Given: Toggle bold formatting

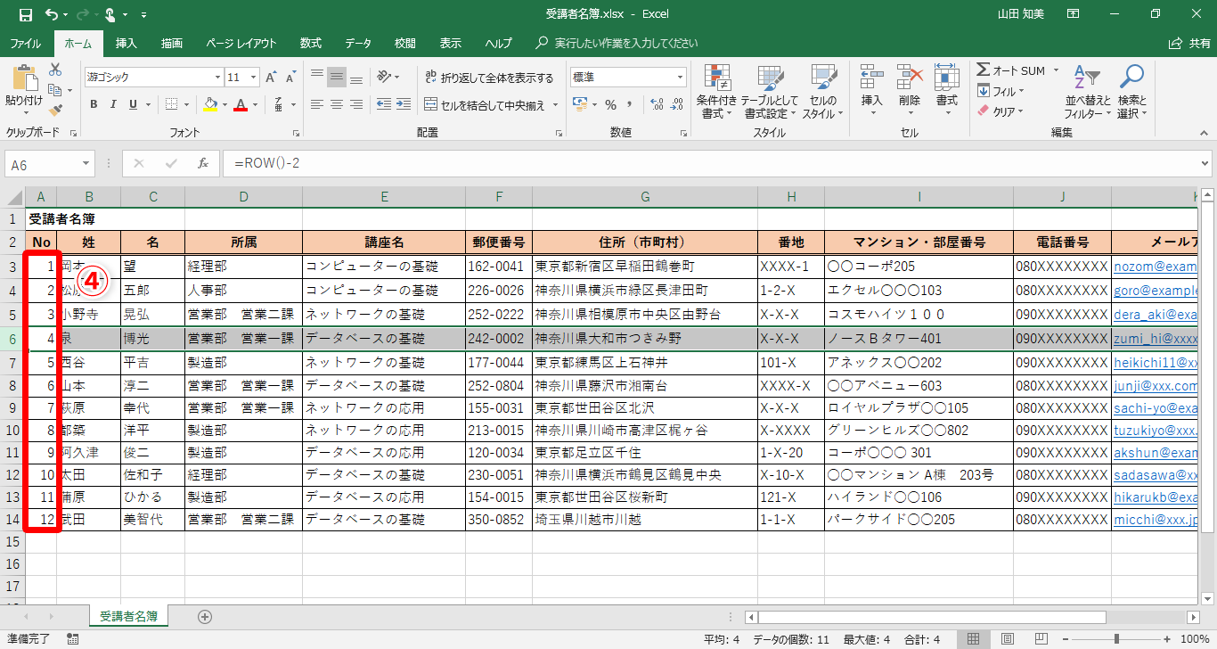Looking at the screenshot, I should [x=94, y=104].
